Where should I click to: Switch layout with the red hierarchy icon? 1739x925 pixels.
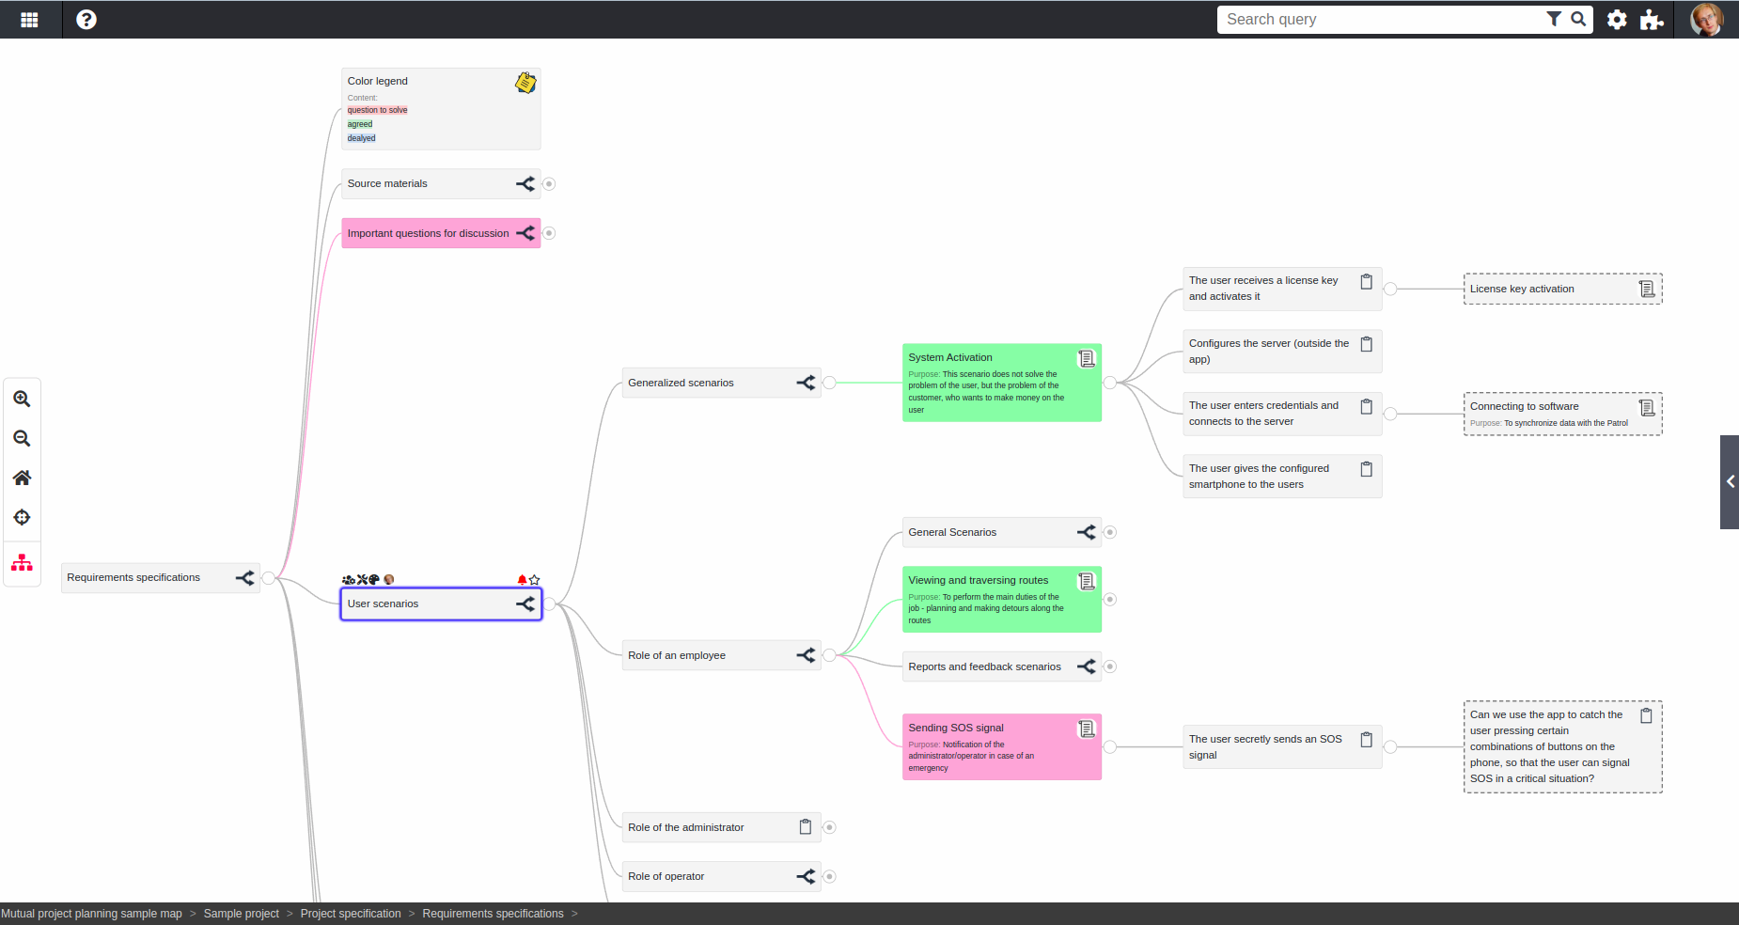tap(22, 563)
